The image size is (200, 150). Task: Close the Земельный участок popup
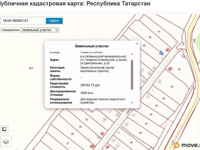coord(137,44)
